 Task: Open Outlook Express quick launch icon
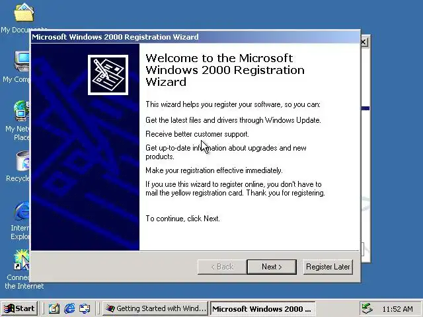click(x=85, y=308)
